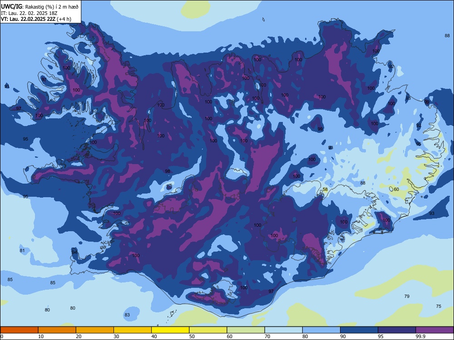Click the dark indigo 95–99.9 legend swatch
454x340 pixels.
point(397,330)
